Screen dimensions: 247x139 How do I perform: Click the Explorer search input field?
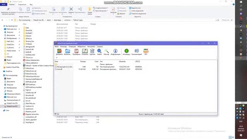[x=227, y=20]
